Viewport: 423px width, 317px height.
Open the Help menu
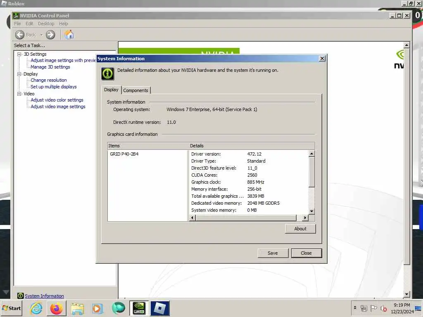(x=64, y=24)
